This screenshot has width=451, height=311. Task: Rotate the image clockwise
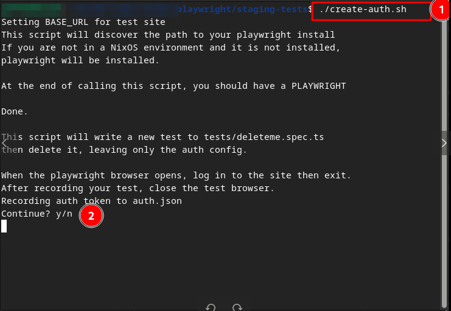click(237, 308)
